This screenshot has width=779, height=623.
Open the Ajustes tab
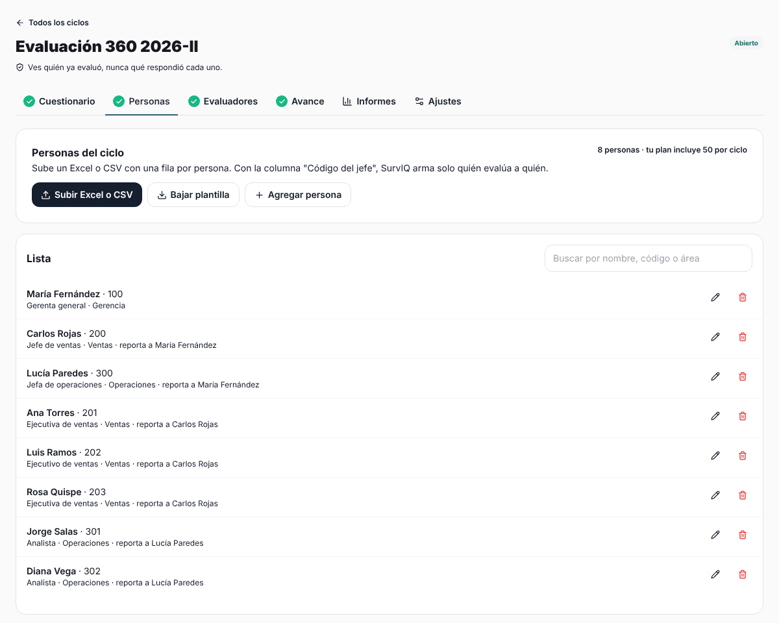pos(438,101)
